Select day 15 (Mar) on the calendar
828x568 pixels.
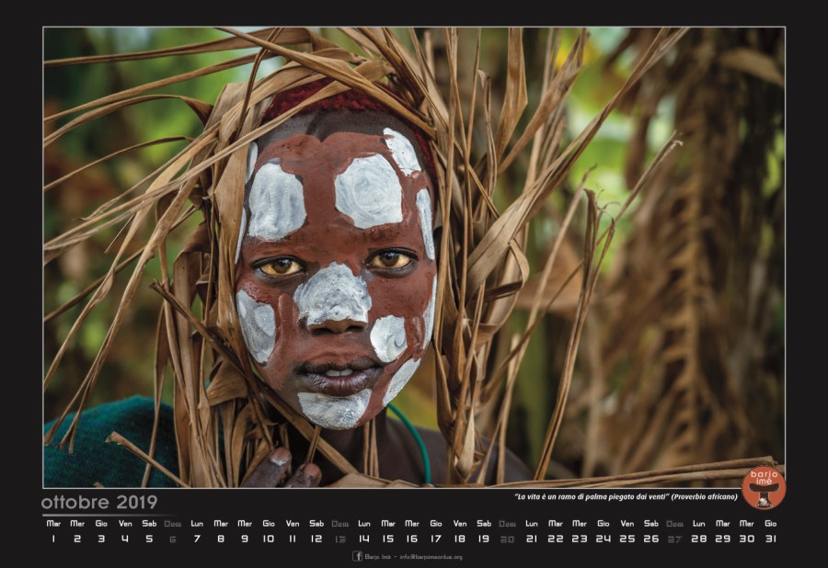388,539
